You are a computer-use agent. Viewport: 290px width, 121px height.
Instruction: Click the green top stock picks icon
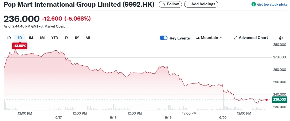(x=253, y=4)
